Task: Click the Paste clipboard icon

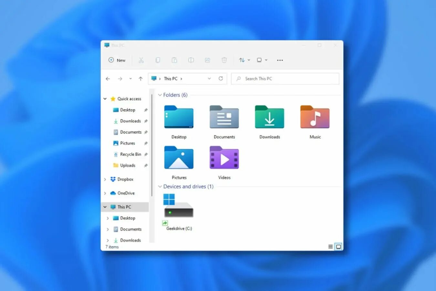Action: point(174,60)
